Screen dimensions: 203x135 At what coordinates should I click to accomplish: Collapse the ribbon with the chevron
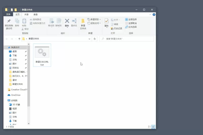[150, 15]
